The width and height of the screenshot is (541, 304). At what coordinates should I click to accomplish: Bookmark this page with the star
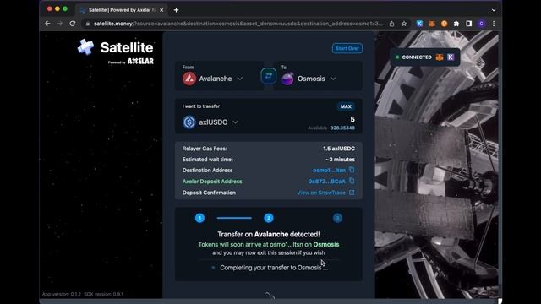click(404, 24)
